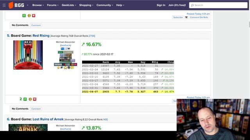Go to BGG home via the logo
The height and width of the screenshot is (140, 250).
coord(16,5)
